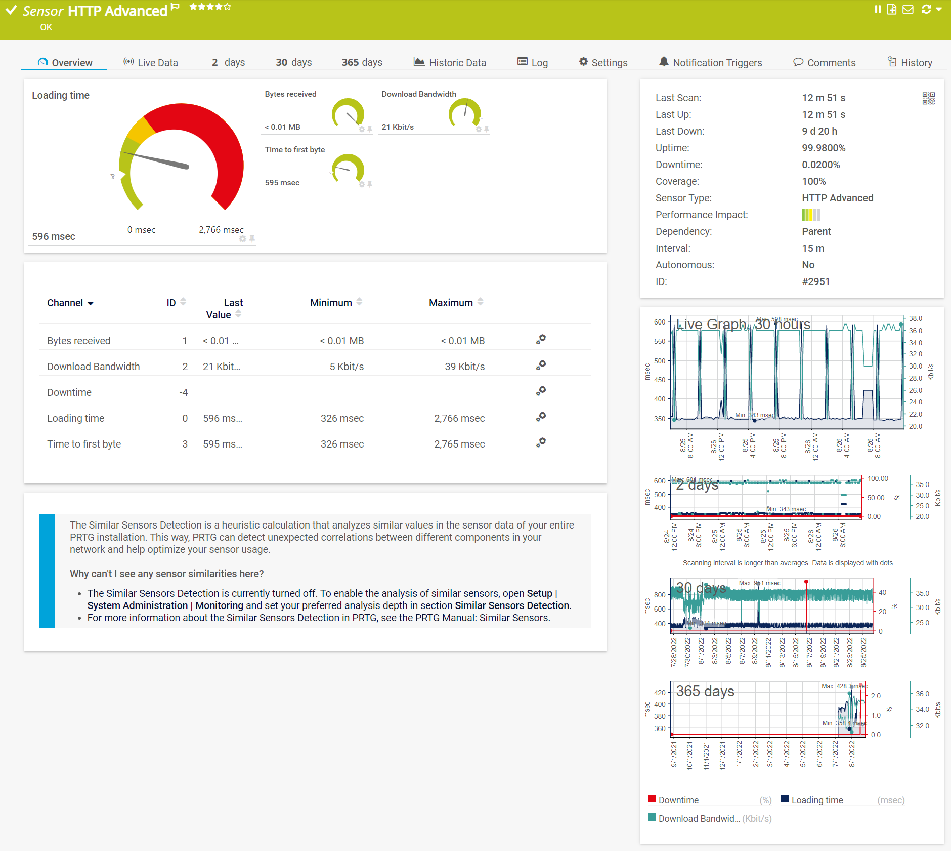Sort the table by the Maximum column
The height and width of the screenshot is (851, 951).
click(480, 301)
